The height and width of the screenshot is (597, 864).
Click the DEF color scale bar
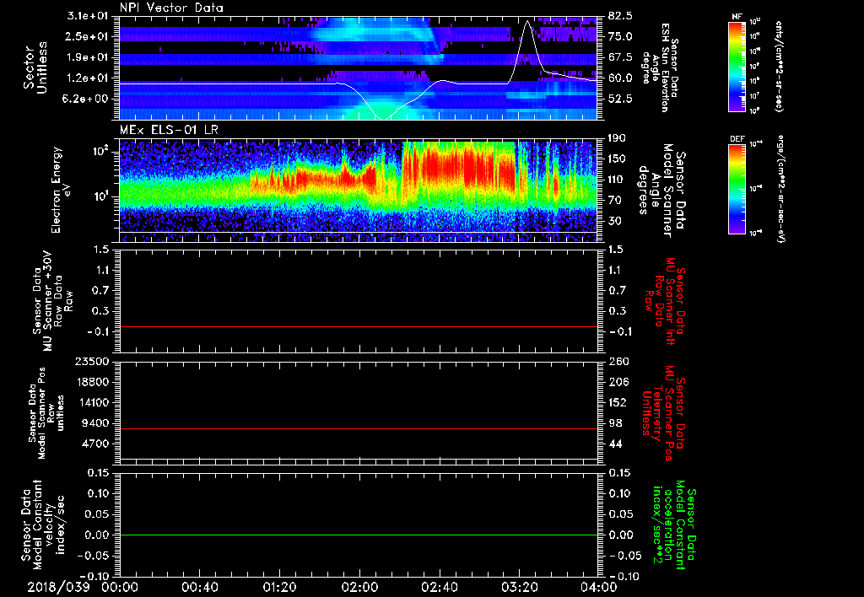[x=736, y=187]
